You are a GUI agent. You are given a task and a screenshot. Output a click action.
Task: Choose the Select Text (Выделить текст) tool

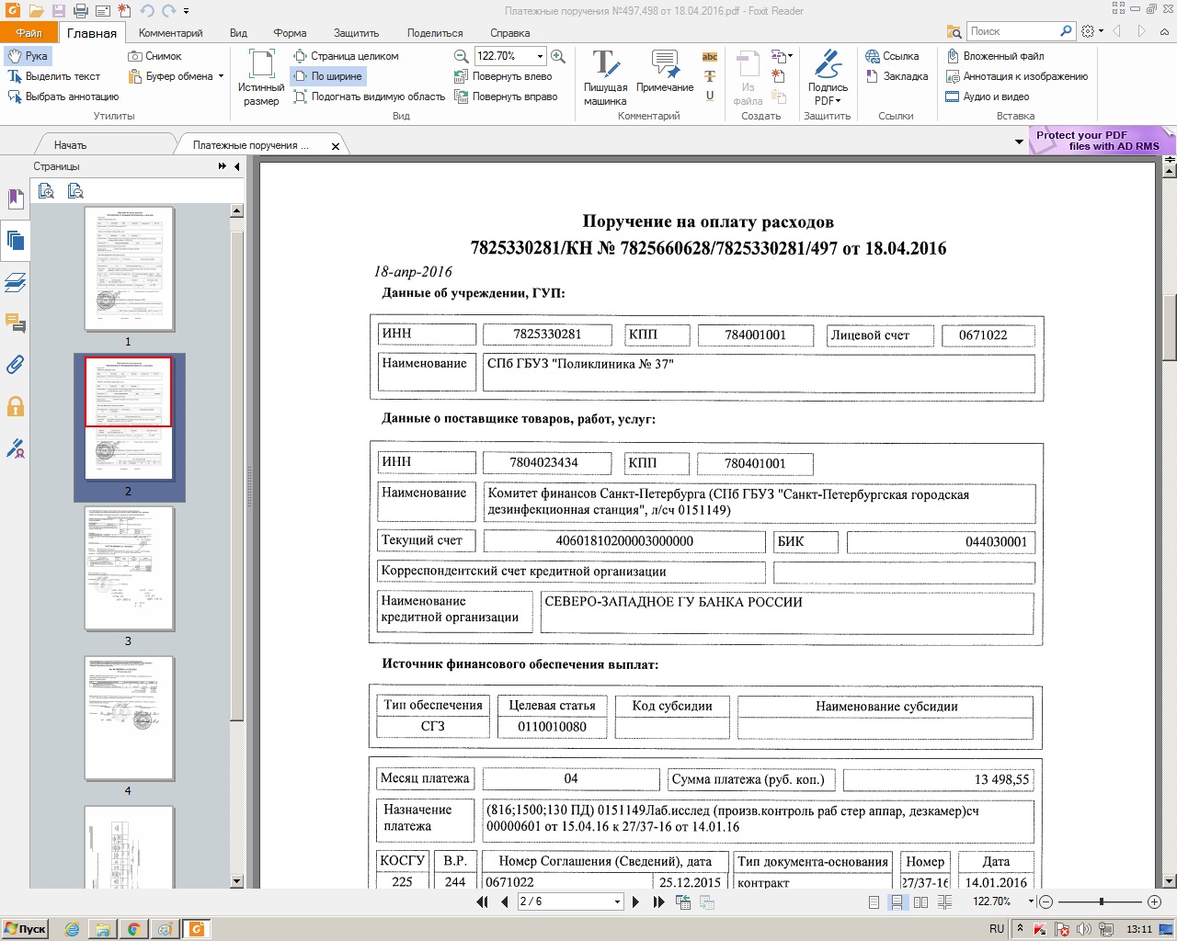pos(54,76)
